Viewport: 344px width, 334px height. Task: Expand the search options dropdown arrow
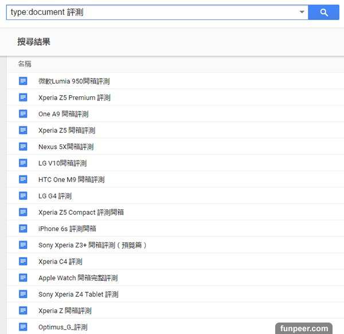302,12
